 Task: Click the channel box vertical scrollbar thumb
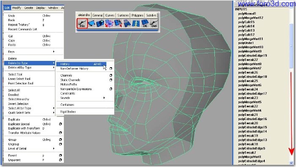(291, 46)
